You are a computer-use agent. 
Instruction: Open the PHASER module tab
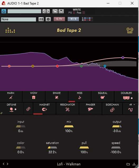click(90, 108)
